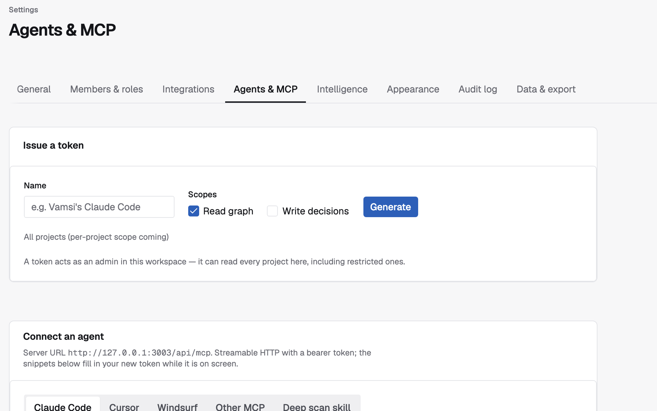The width and height of the screenshot is (657, 411).
Task: Open the Other MCP agent tab
Action: coord(240,407)
